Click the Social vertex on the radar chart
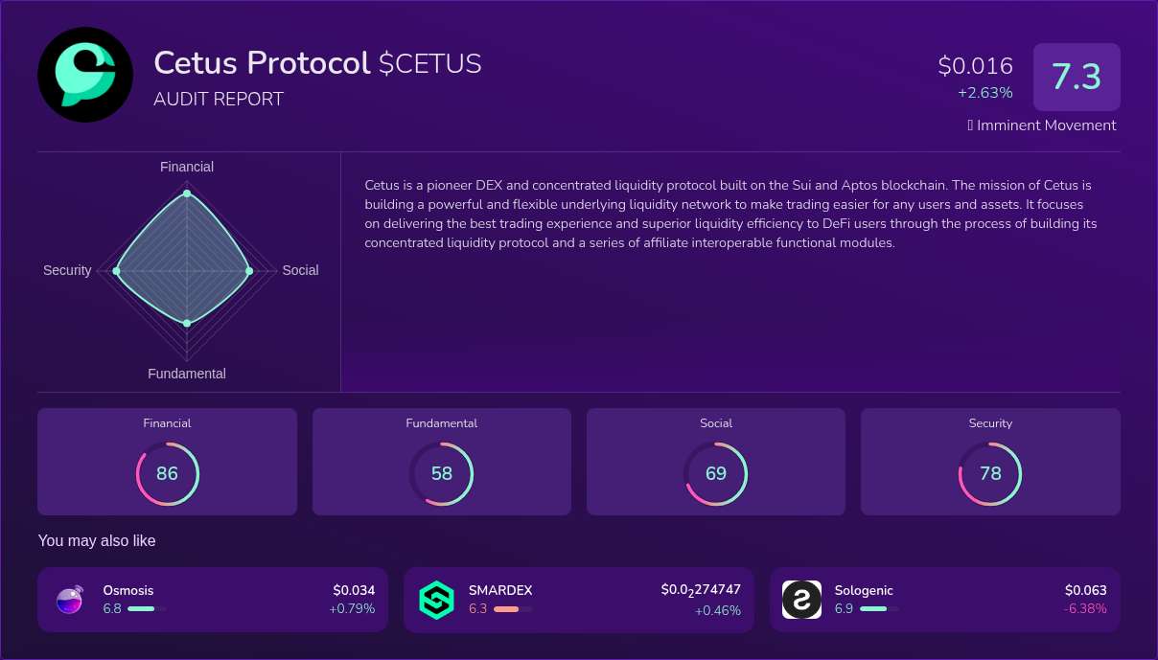1158x660 pixels. pyautogui.click(x=248, y=270)
